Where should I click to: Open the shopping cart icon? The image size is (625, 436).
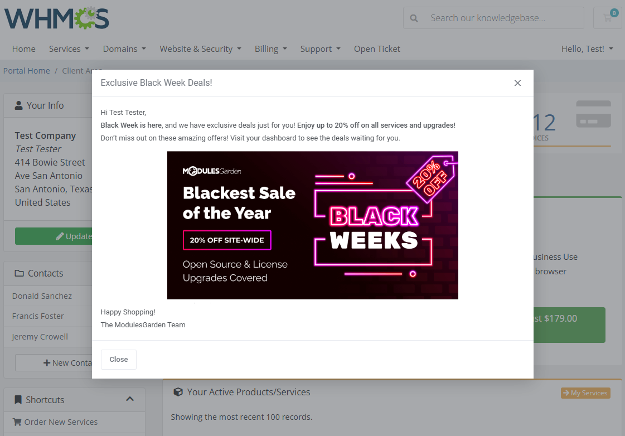[608, 18]
